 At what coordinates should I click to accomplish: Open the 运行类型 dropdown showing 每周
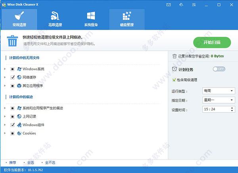pos(219,91)
